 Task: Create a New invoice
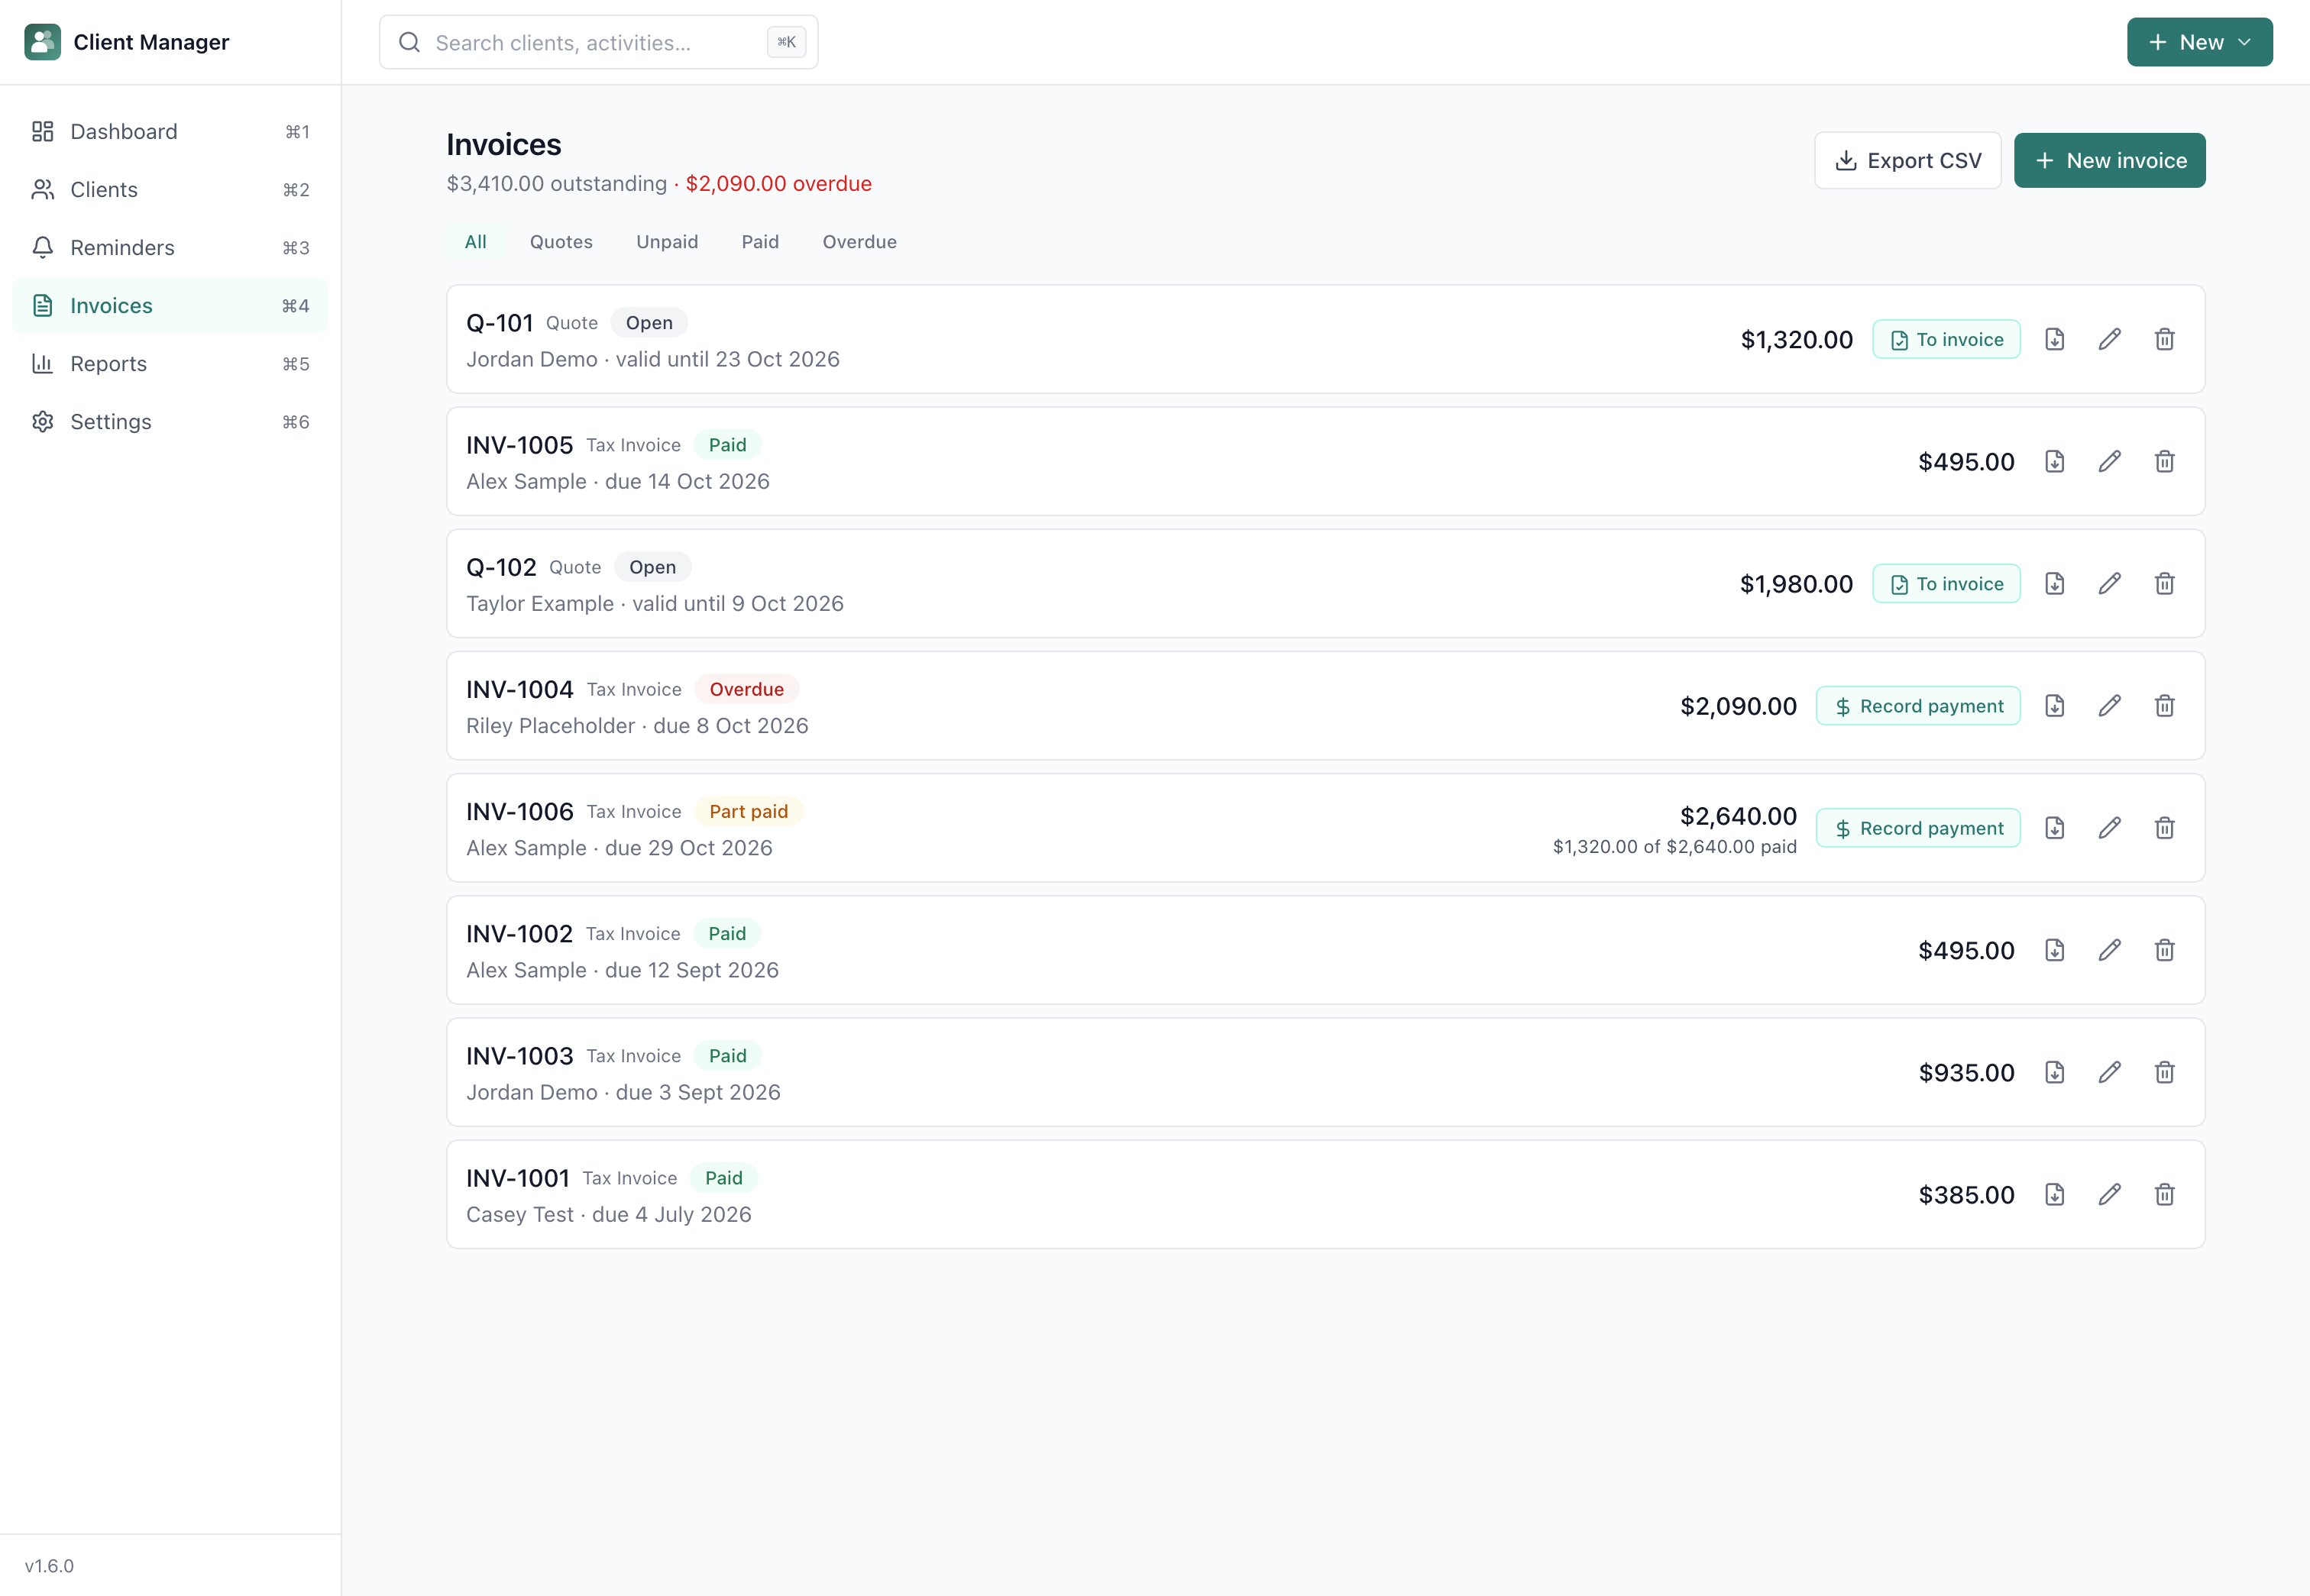click(x=2109, y=160)
